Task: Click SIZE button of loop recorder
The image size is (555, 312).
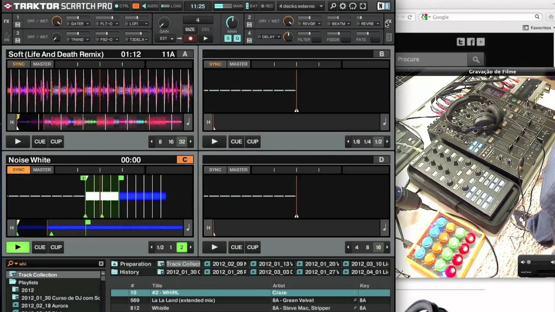Action: click(190, 29)
